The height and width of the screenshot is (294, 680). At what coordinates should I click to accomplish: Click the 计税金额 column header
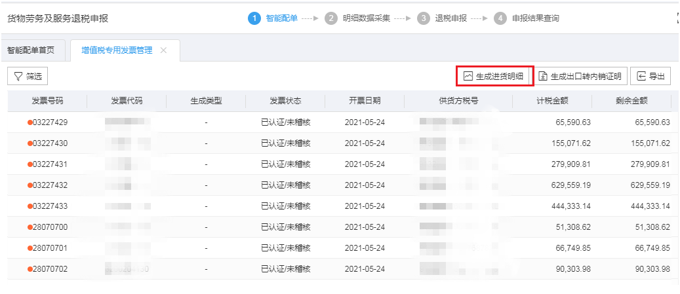(551, 101)
